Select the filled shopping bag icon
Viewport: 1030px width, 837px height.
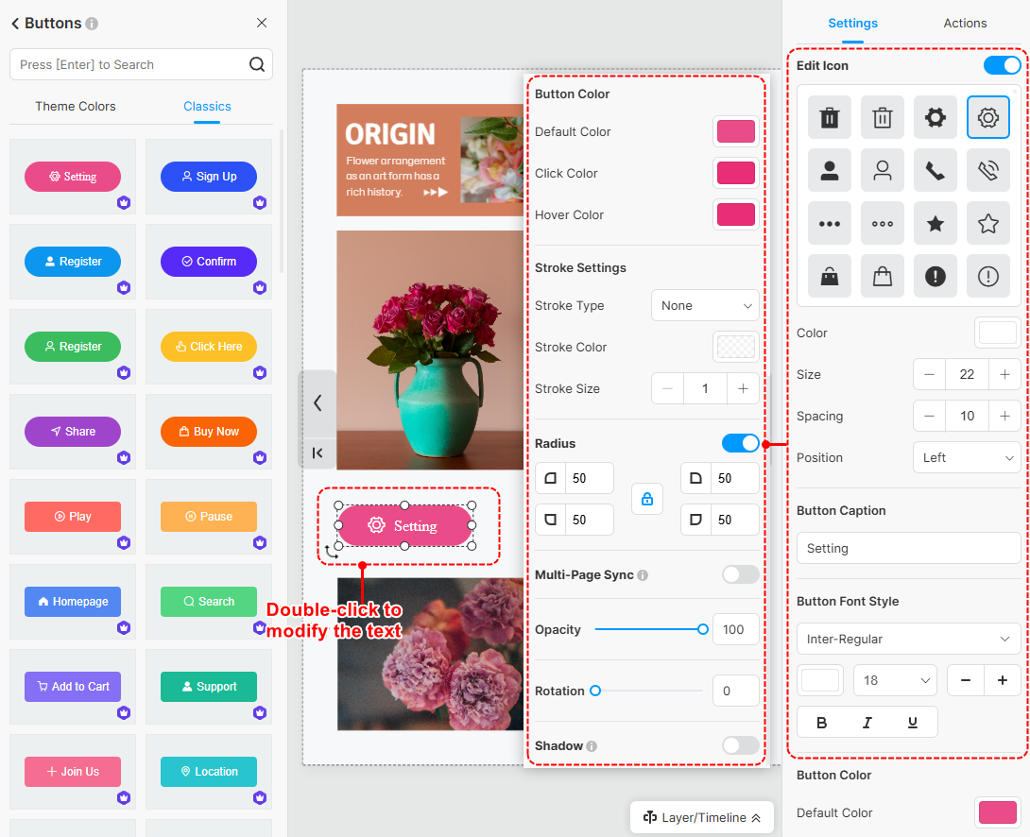click(829, 277)
